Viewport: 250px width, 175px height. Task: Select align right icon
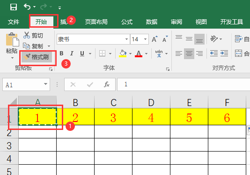click(199, 53)
